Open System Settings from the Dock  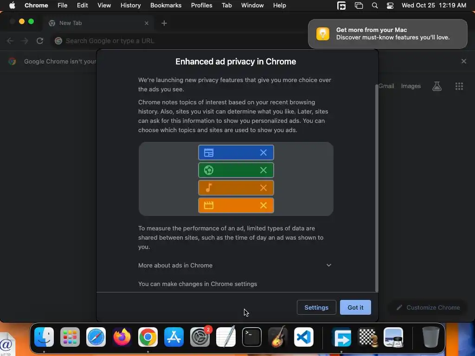[200, 337]
